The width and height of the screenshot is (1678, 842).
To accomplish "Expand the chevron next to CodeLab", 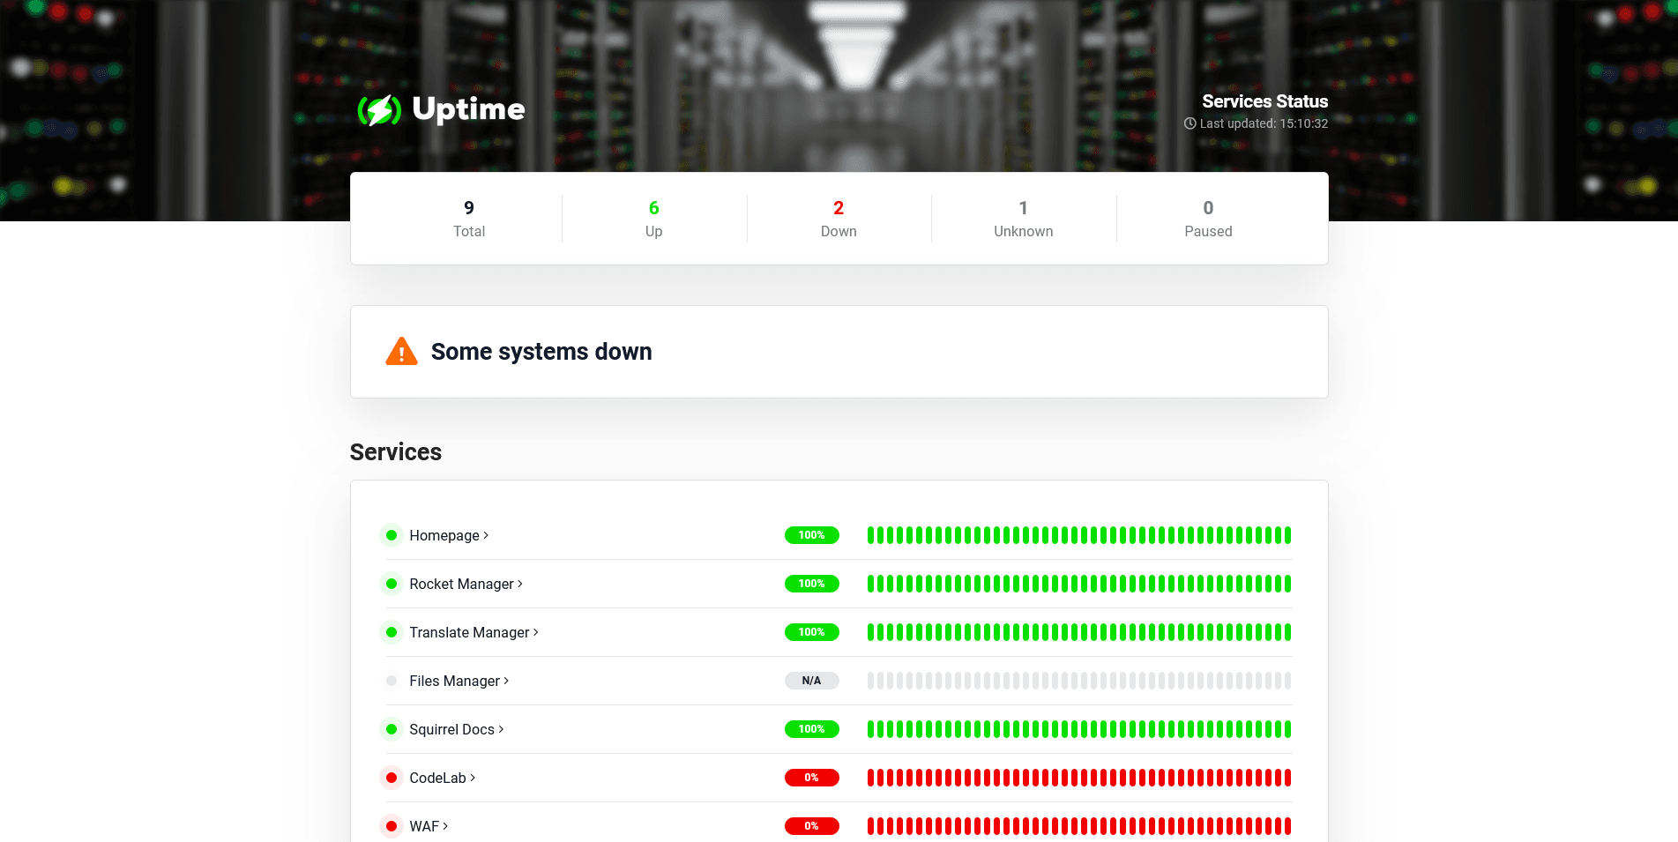I will pos(473,778).
